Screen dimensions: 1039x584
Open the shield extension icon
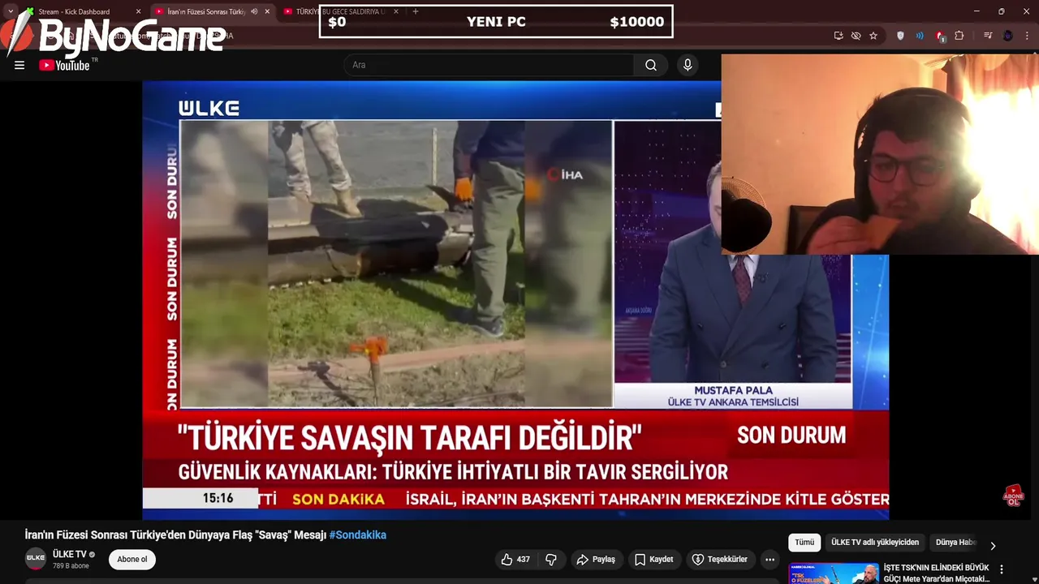coord(900,36)
